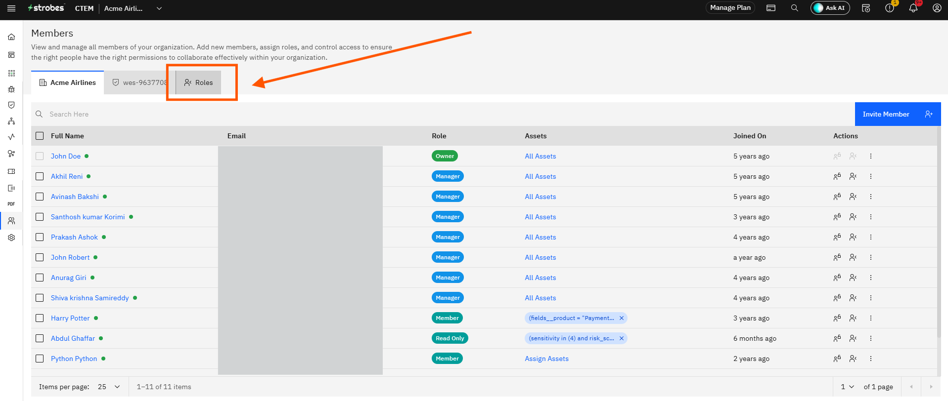
Task: Select the Acme Airlines tab
Action: 68,82
